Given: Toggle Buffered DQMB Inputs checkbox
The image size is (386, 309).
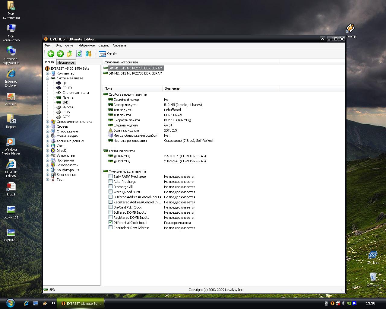Looking at the screenshot, I should (x=110, y=212).
